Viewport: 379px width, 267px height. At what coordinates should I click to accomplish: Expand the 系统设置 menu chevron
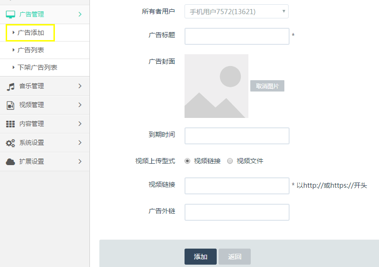[80, 142]
